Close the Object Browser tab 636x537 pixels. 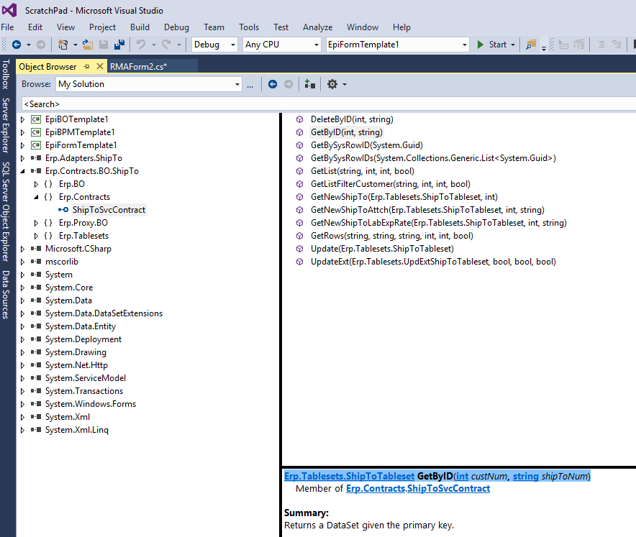(x=100, y=66)
